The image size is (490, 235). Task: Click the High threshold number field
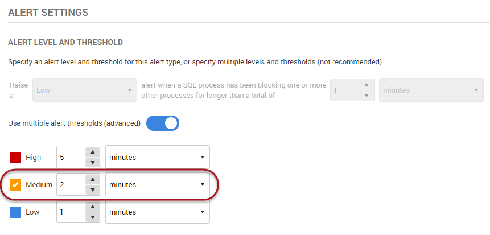point(70,157)
